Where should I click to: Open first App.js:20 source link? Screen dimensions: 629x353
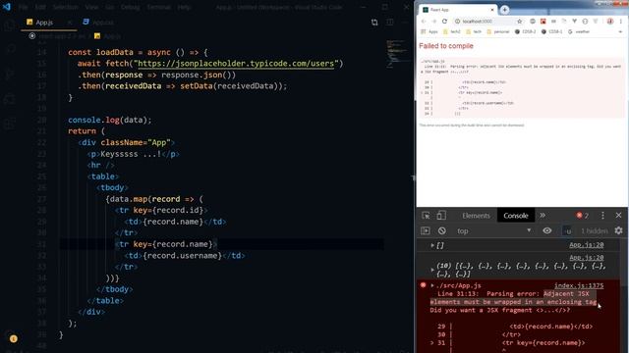(587, 244)
